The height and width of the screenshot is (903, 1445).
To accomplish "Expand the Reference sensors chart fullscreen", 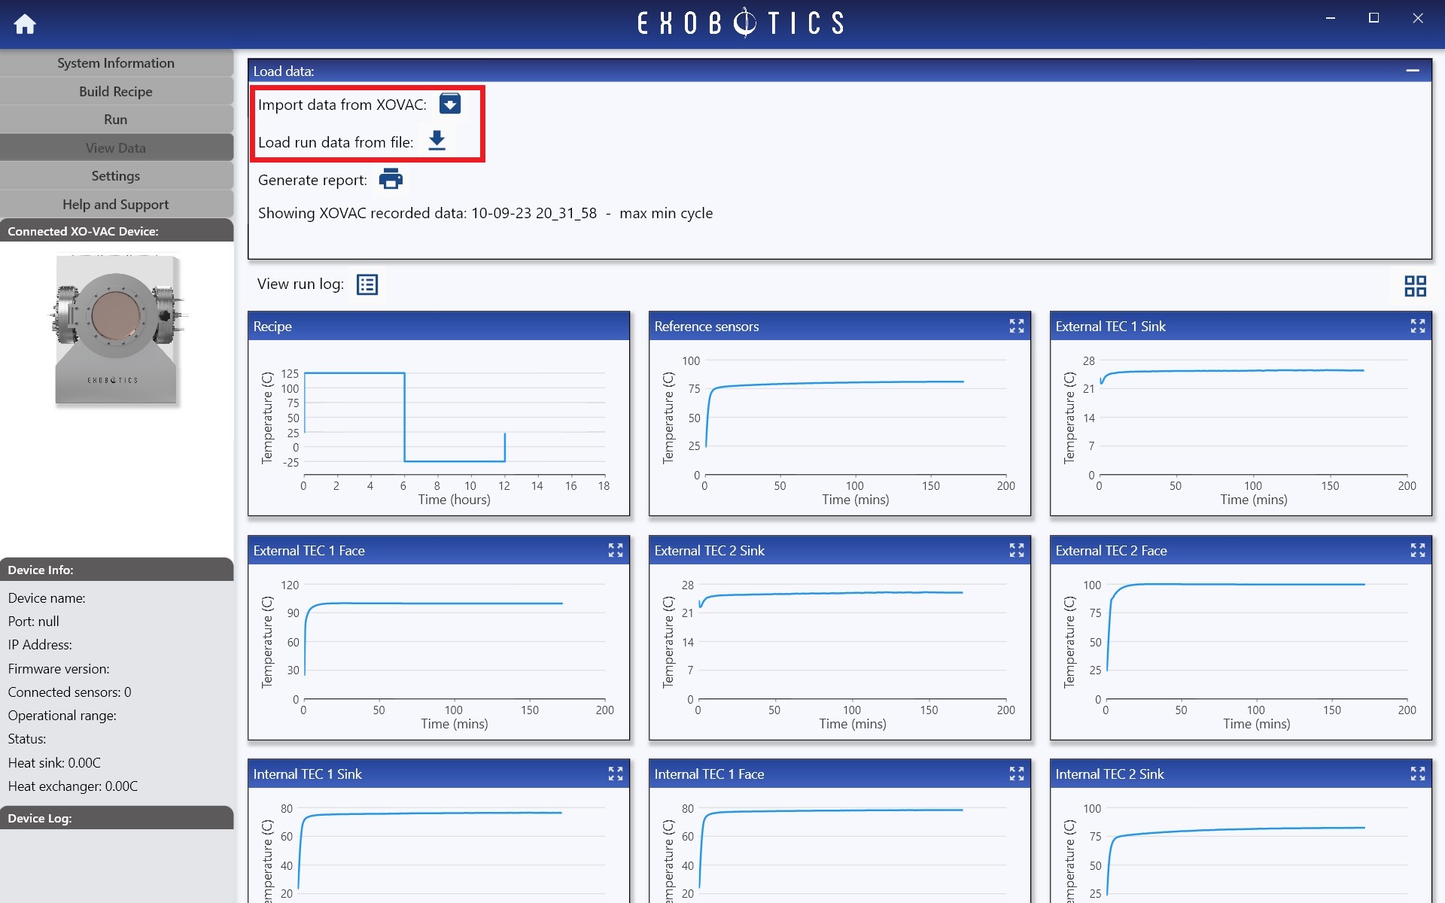I will [1017, 326].
